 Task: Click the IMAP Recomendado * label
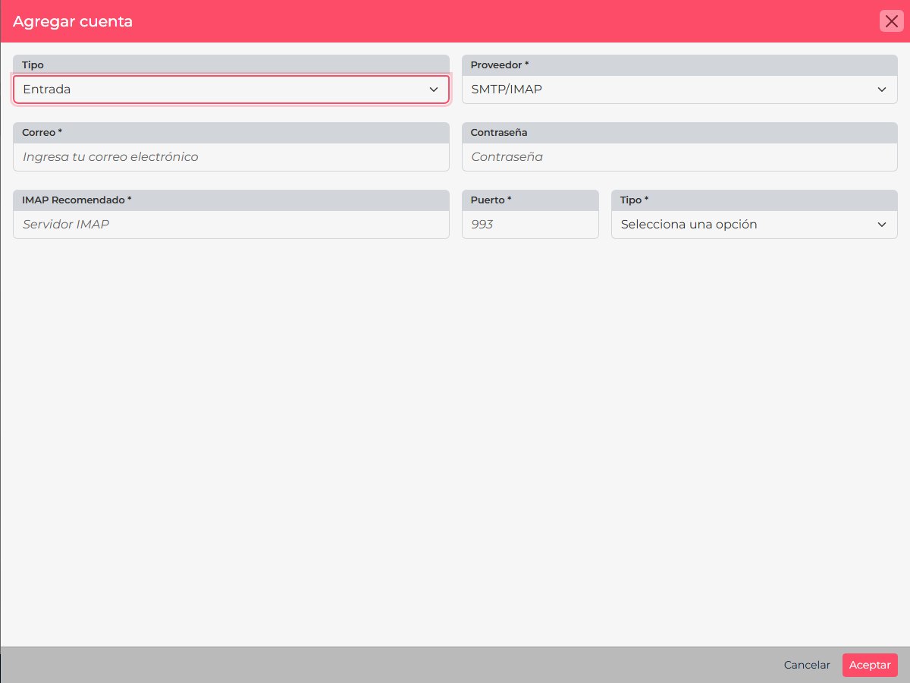pos(77,200)
